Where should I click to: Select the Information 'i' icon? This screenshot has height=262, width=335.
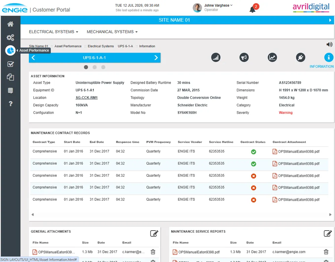click(329, 58)
